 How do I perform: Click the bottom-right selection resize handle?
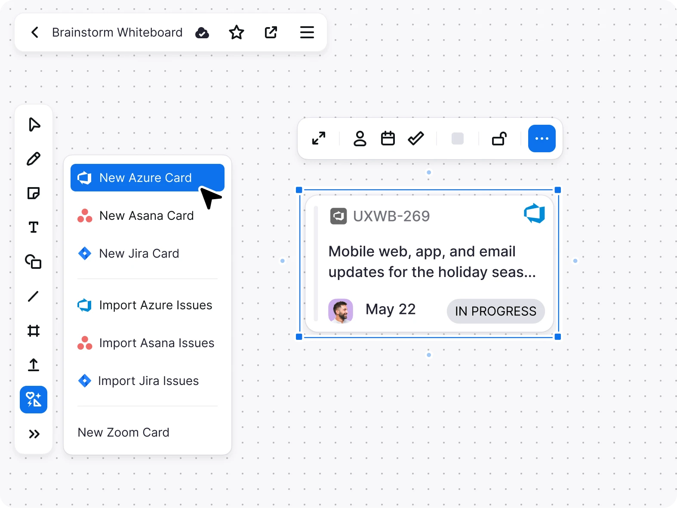(x=558, y=337)
